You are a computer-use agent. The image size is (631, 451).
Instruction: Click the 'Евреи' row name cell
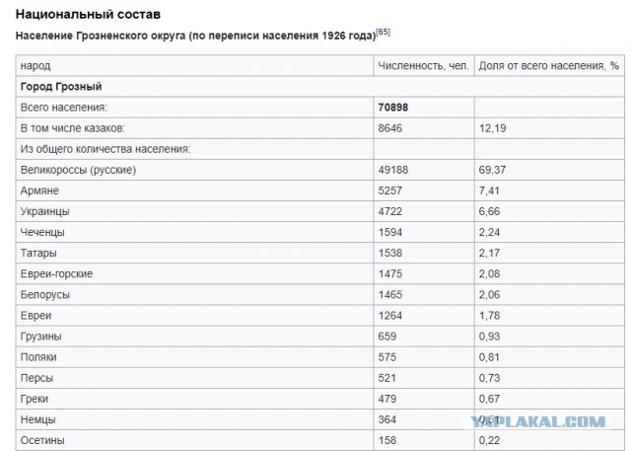pos(194,315)
